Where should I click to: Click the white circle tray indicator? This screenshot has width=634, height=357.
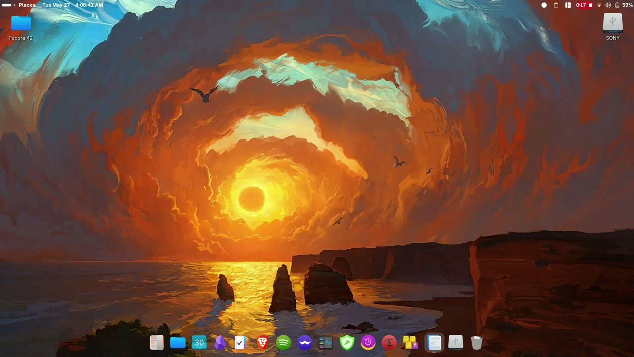point(544,5)
